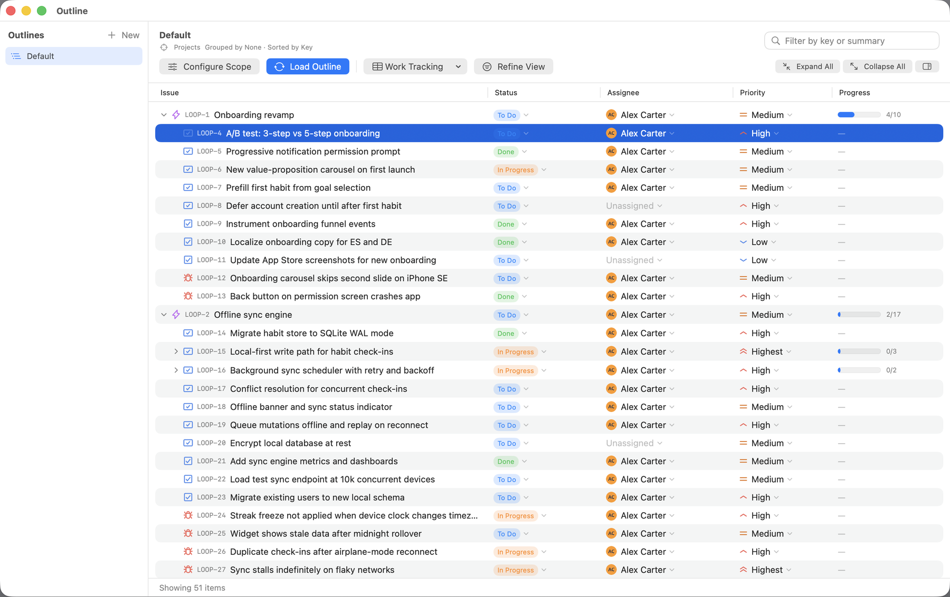
Task: Sort by the Status column header
Action: point(506,93)
